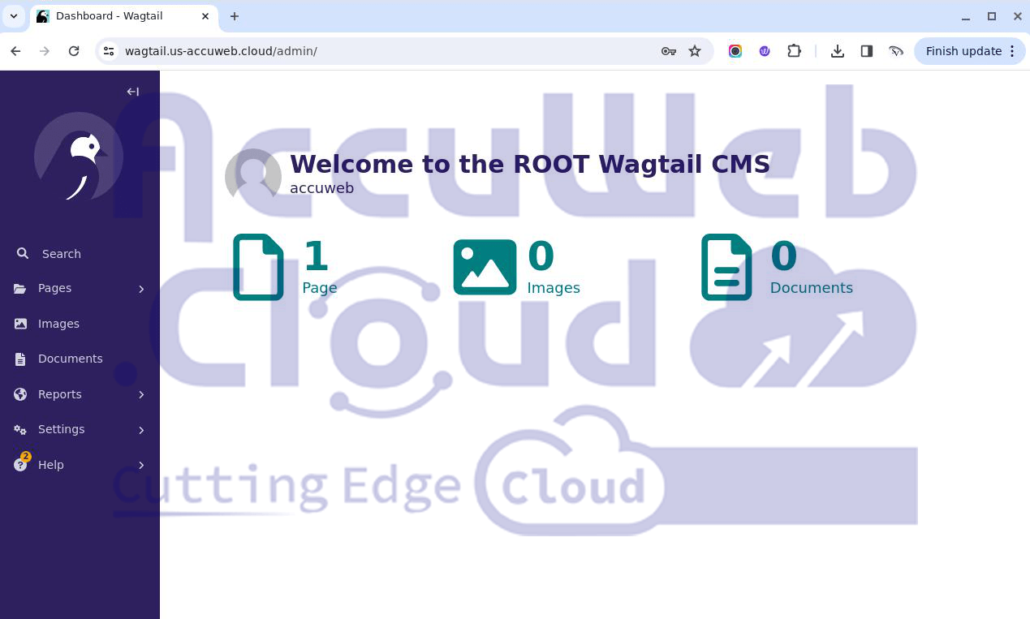Open the Images sidebar menu item
The height and width of the screenshot is (619, 1030).
[x=58, y=324]
